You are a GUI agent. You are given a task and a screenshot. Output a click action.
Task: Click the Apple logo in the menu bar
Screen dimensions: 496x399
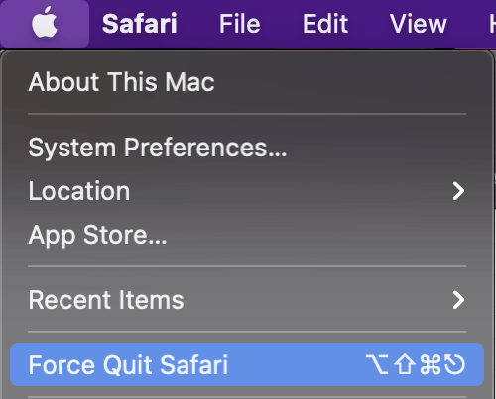(x=45, y=22)
